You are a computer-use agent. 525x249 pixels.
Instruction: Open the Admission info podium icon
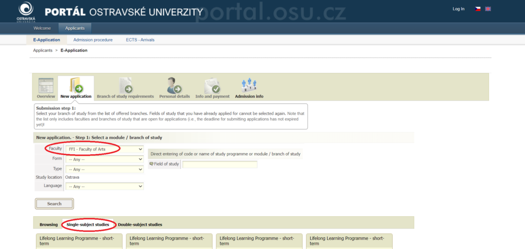249,86
